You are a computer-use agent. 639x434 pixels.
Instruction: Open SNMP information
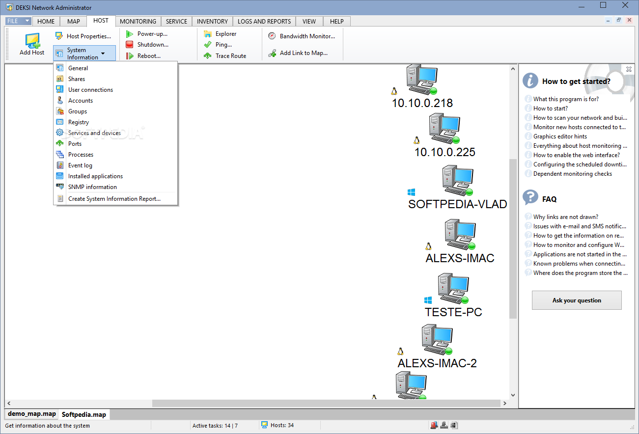[115, 187]
